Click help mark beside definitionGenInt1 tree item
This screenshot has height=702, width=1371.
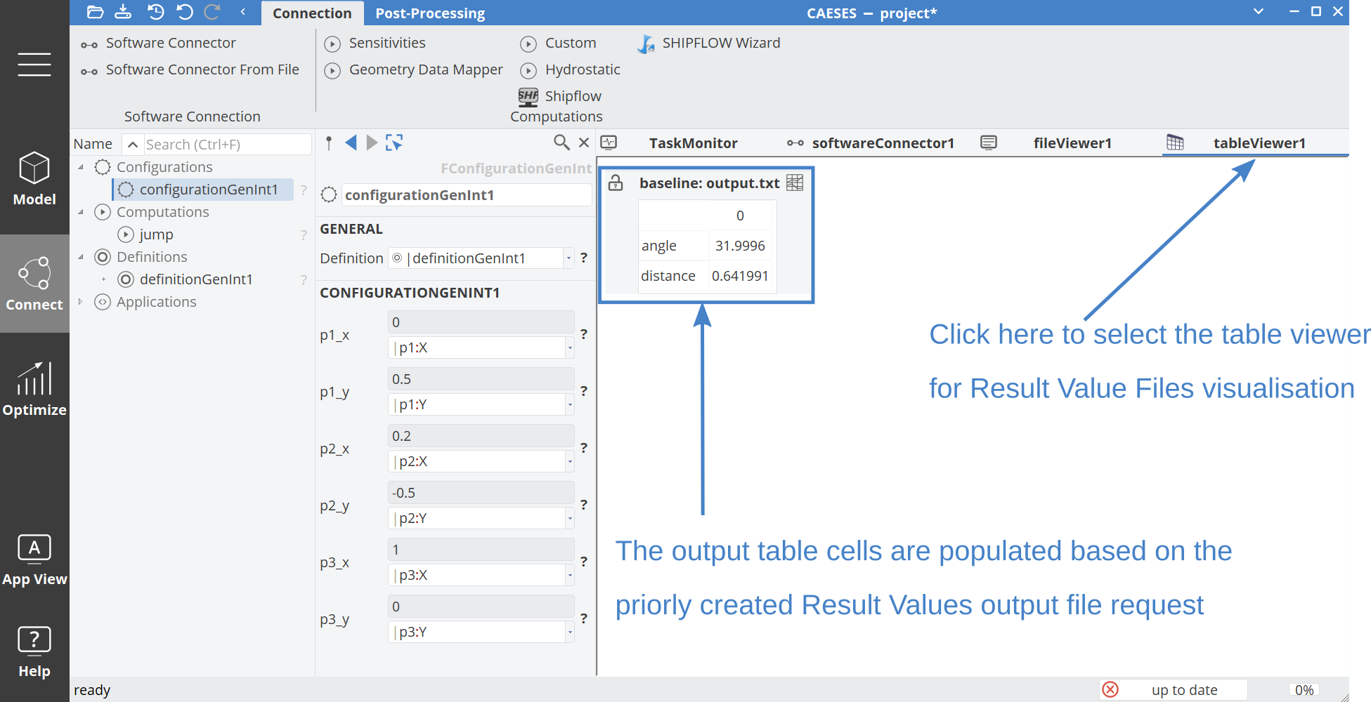tap(304, 280)
